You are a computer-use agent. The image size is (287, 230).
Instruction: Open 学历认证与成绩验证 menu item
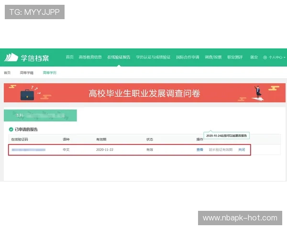coord(153,57)
